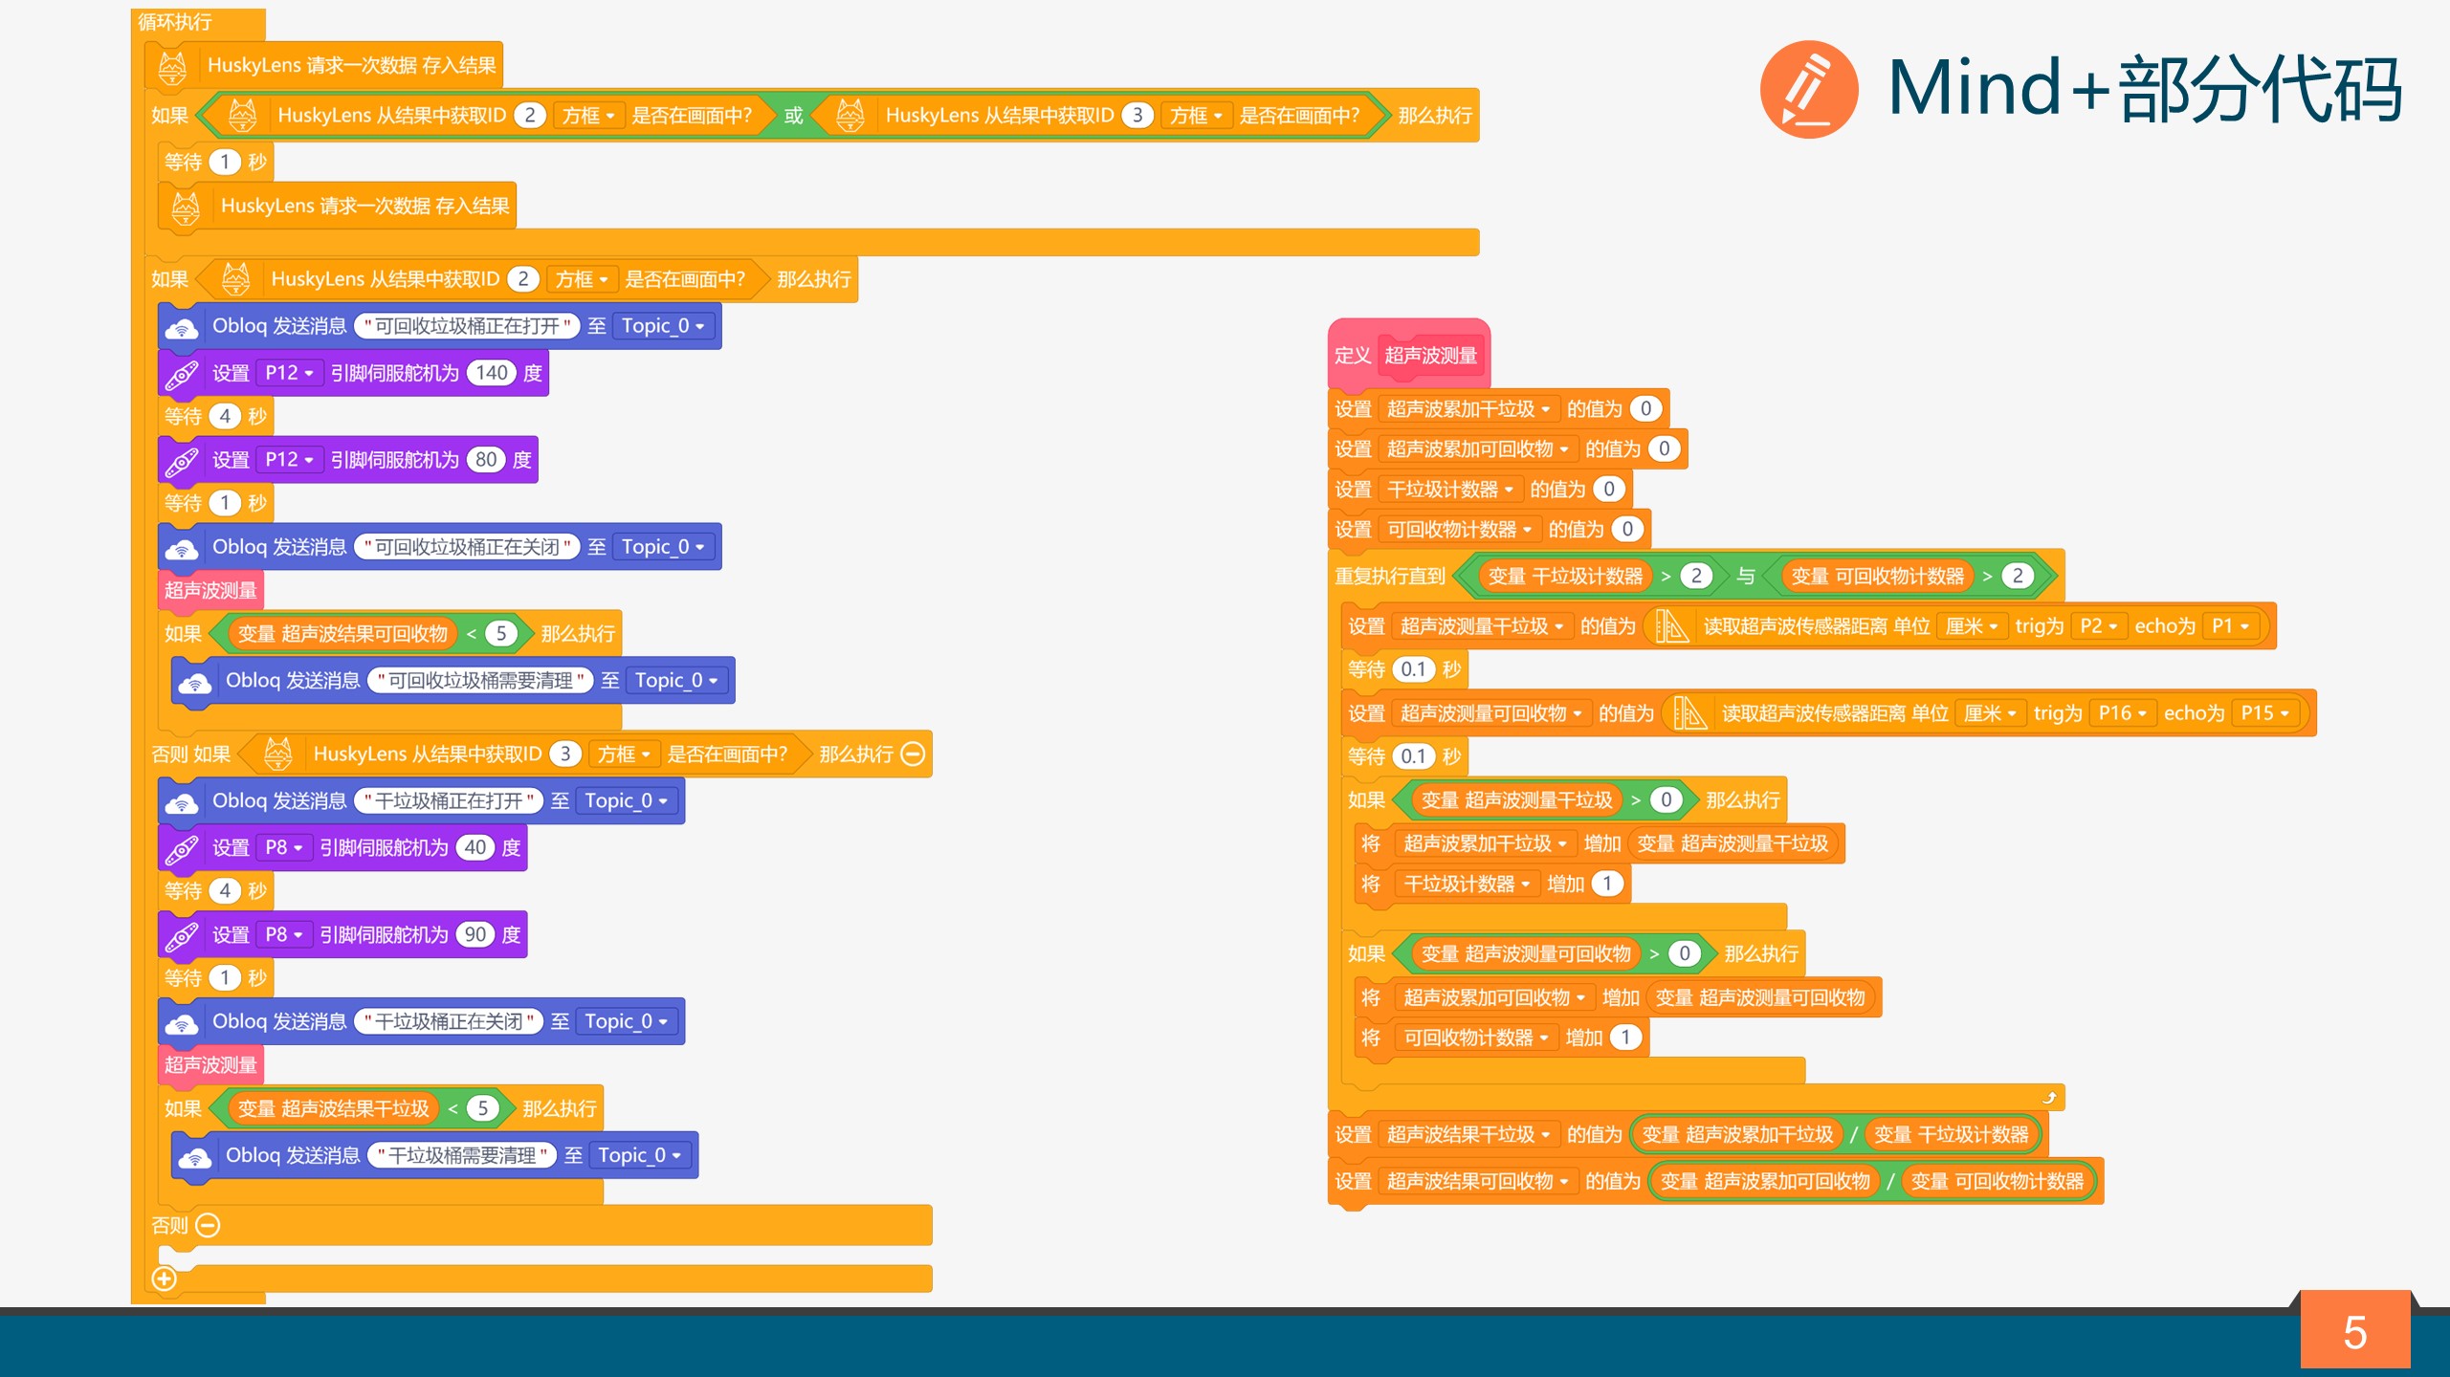Screen dimensions: 2450x1377
Task: Click 超声波测量 call block above 超声波结果干垃圾 check
Action: pyautogui.click(x=210, y=1065)
